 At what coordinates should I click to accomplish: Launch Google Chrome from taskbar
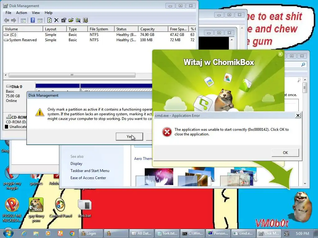coord(72,233)
